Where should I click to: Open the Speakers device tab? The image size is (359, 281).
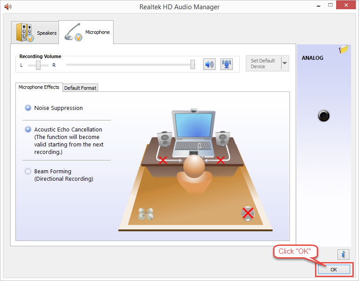tap(35, 32)
